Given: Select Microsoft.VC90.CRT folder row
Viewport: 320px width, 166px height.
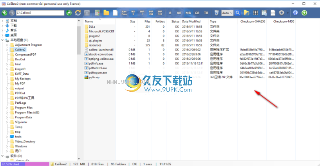Looking at the screenshot, I should 101,31.
